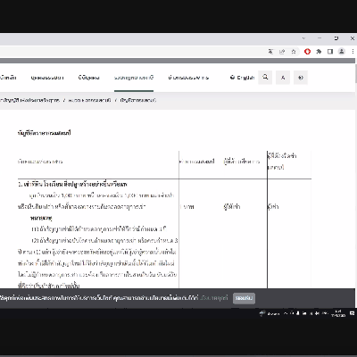Click the magnifier search icon in site header

click(x=265, y=78)
